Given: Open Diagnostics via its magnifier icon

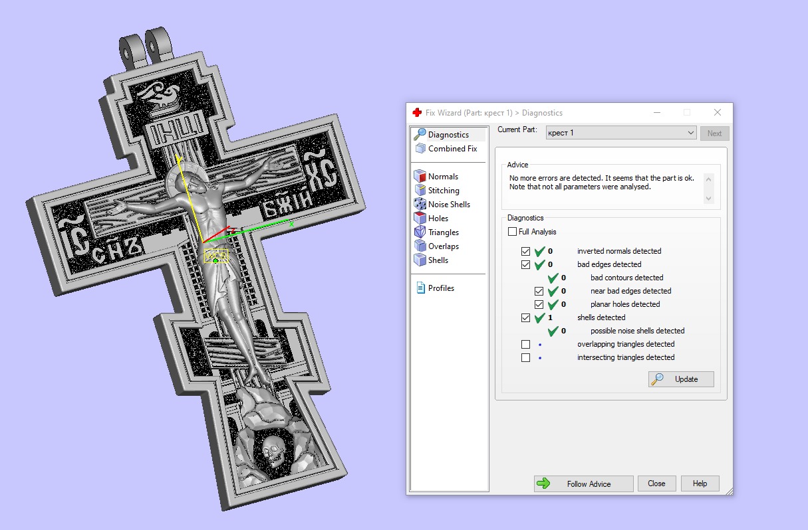Looking at the screenshot, I should (x=420, y=134).
